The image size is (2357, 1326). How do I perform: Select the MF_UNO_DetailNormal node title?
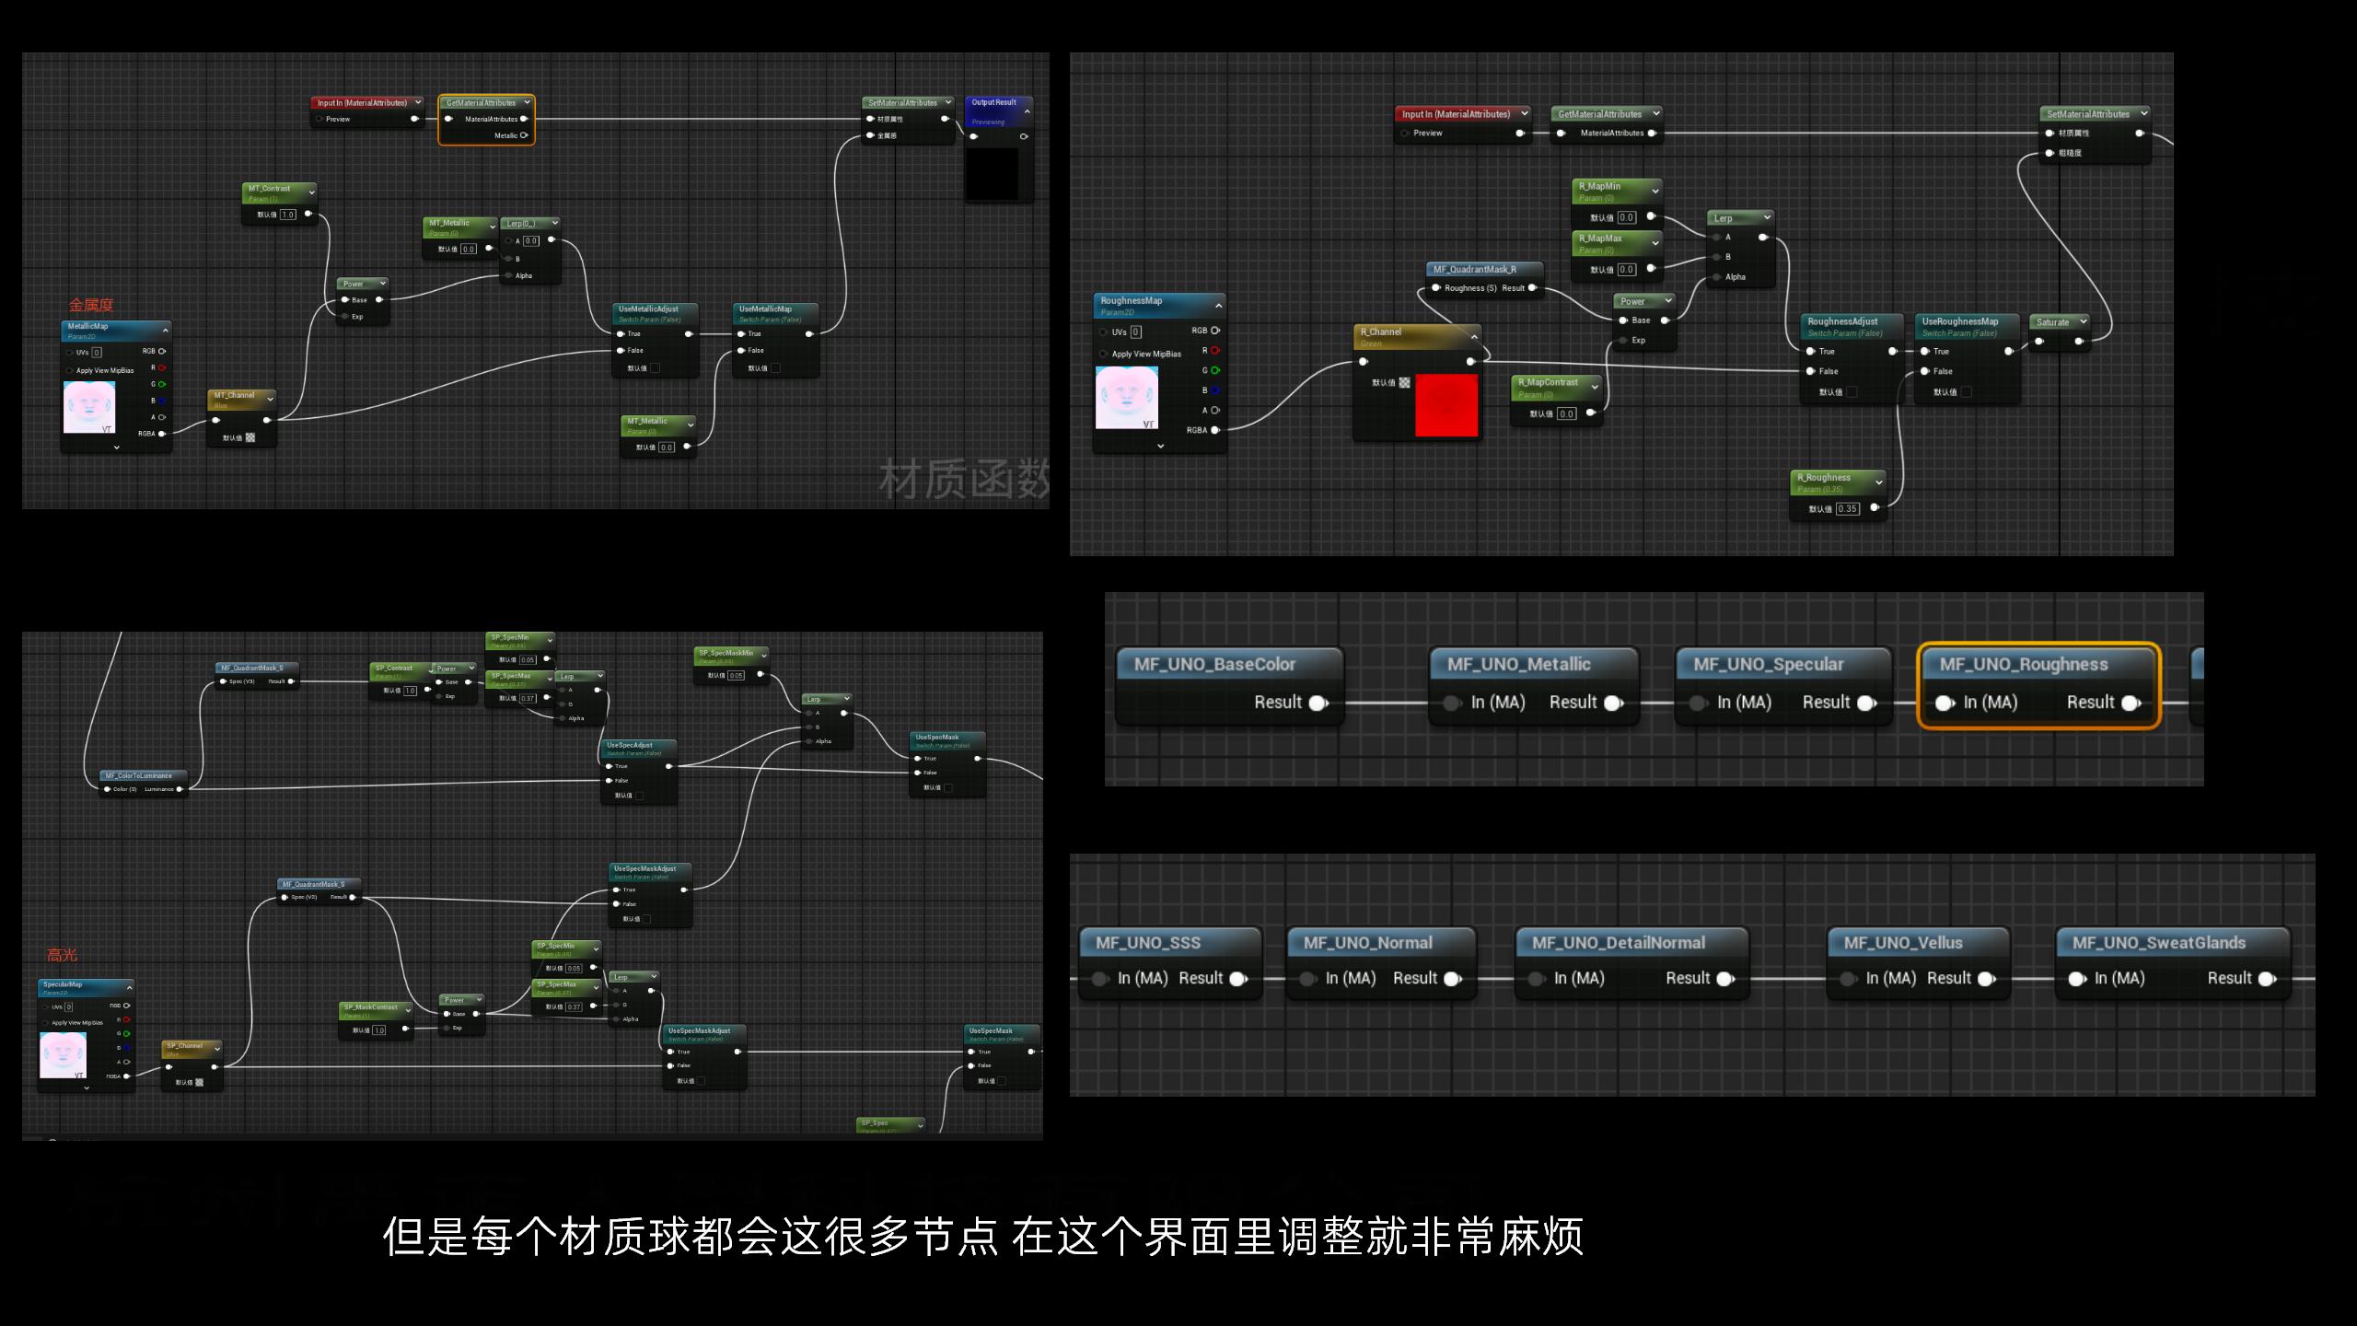tap(1618, 942)
